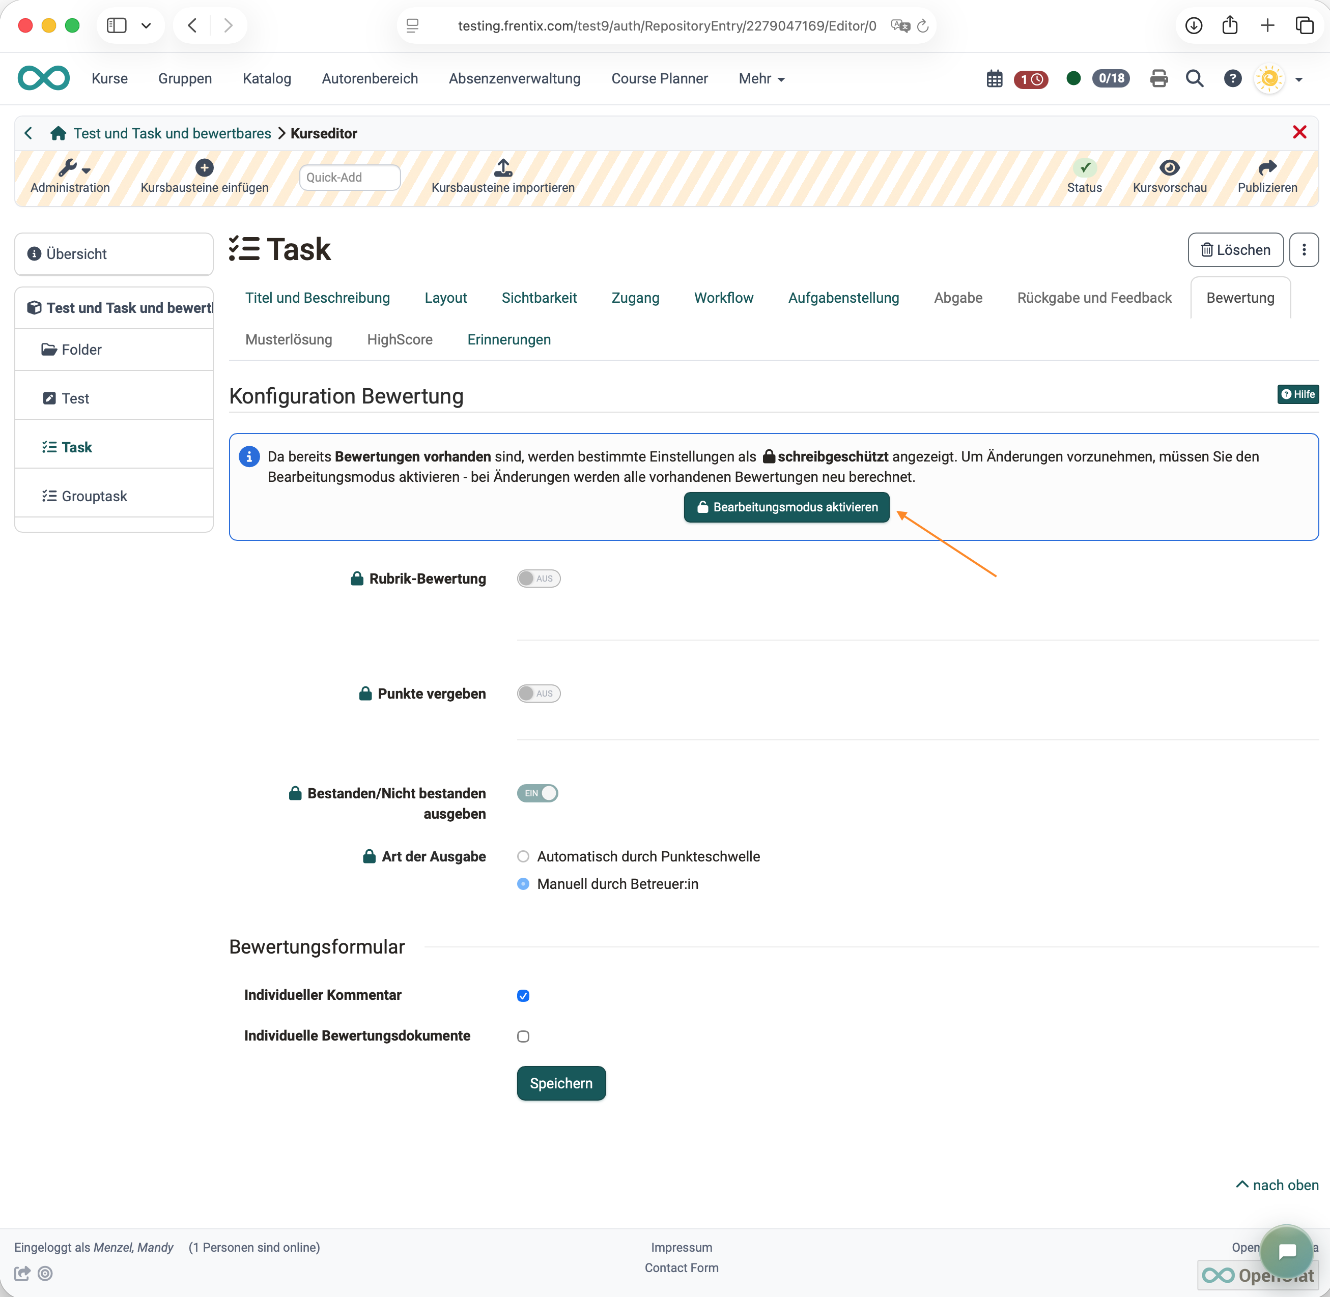Click the back chevron in breadcrumb bar

(x=28, y=133)
